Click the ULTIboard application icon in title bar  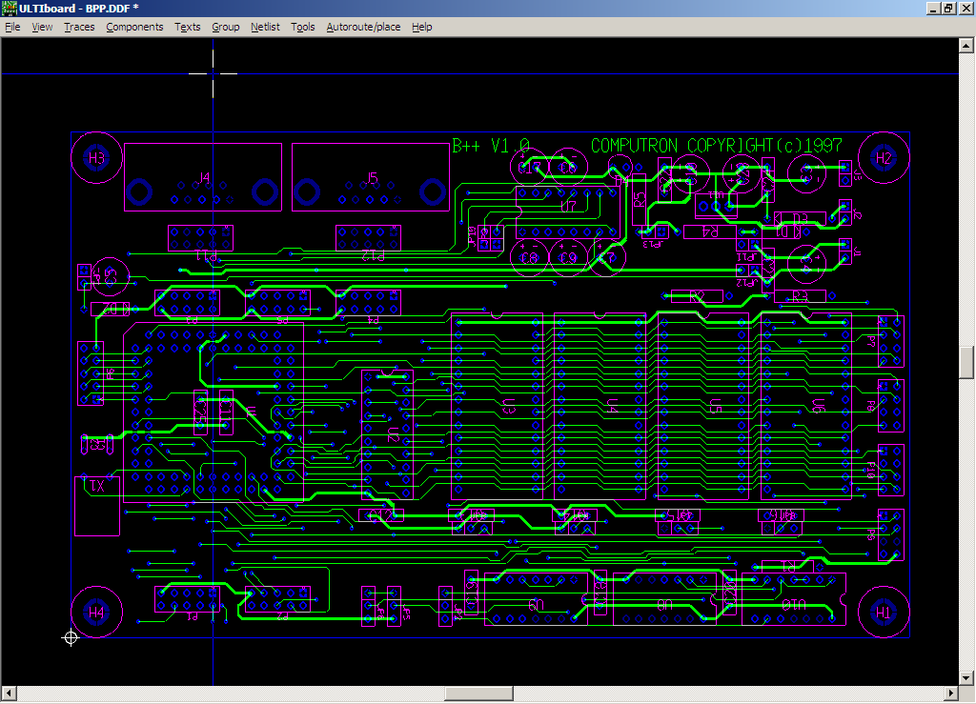point(9,8)
